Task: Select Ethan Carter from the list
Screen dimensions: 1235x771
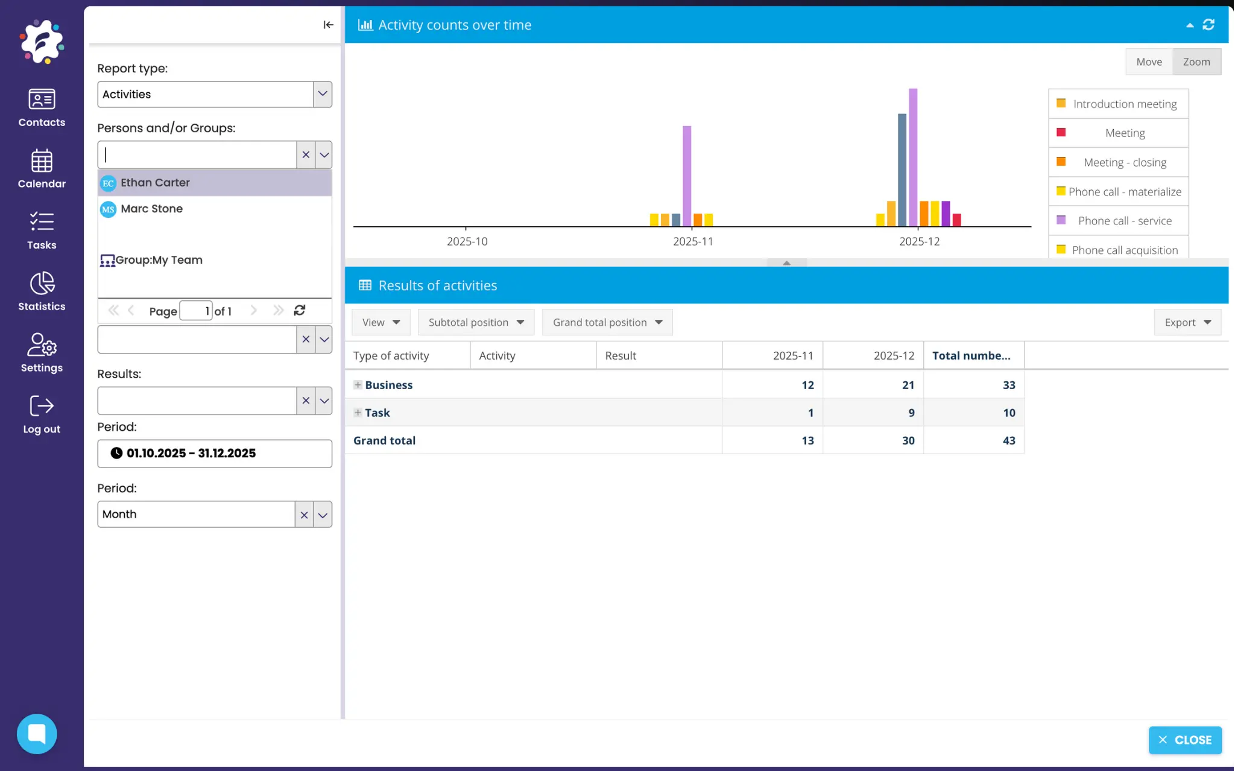Action: (155, 183)
